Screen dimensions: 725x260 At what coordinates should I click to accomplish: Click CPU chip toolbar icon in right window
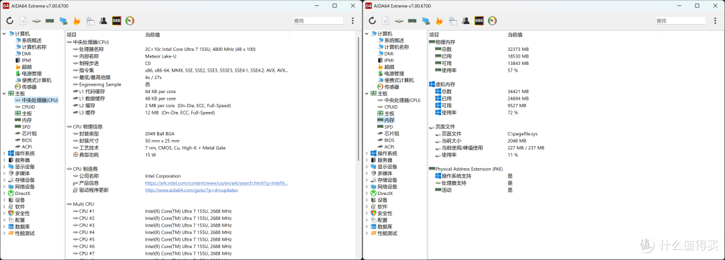(x=399, y=21)
